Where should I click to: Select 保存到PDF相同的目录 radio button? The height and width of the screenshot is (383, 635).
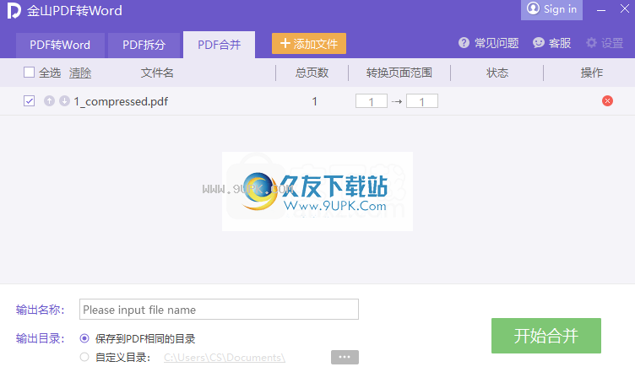[x=84, y=338]
